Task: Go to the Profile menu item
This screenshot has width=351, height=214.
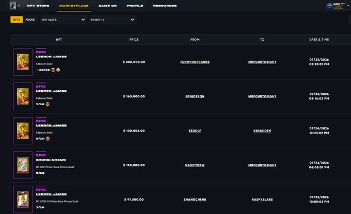Action: click(x=135, y=6)
